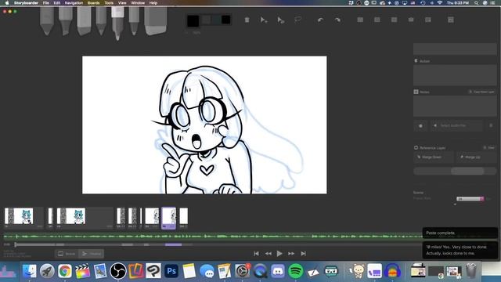Switch to Timeline view tab
The height and width of the screenshot is (282, 501).
pyautogui.click(x=92, y=254)
